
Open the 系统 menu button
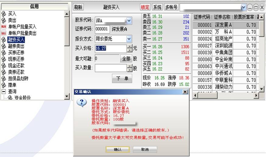click(157, 7)
